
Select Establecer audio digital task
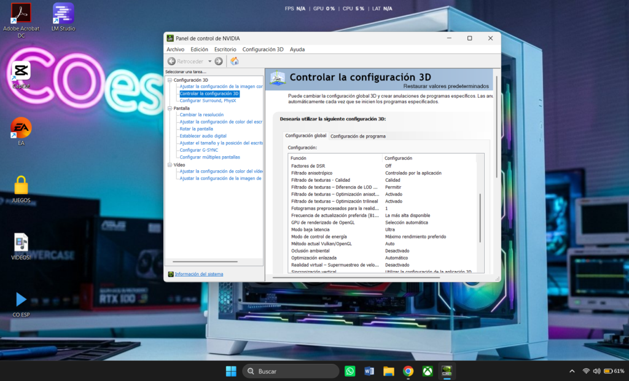click(x=203, y=136)
